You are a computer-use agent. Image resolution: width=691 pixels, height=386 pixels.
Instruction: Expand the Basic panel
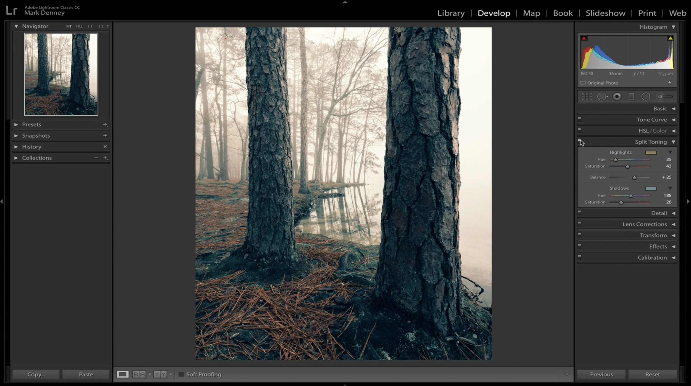(674, 109)
